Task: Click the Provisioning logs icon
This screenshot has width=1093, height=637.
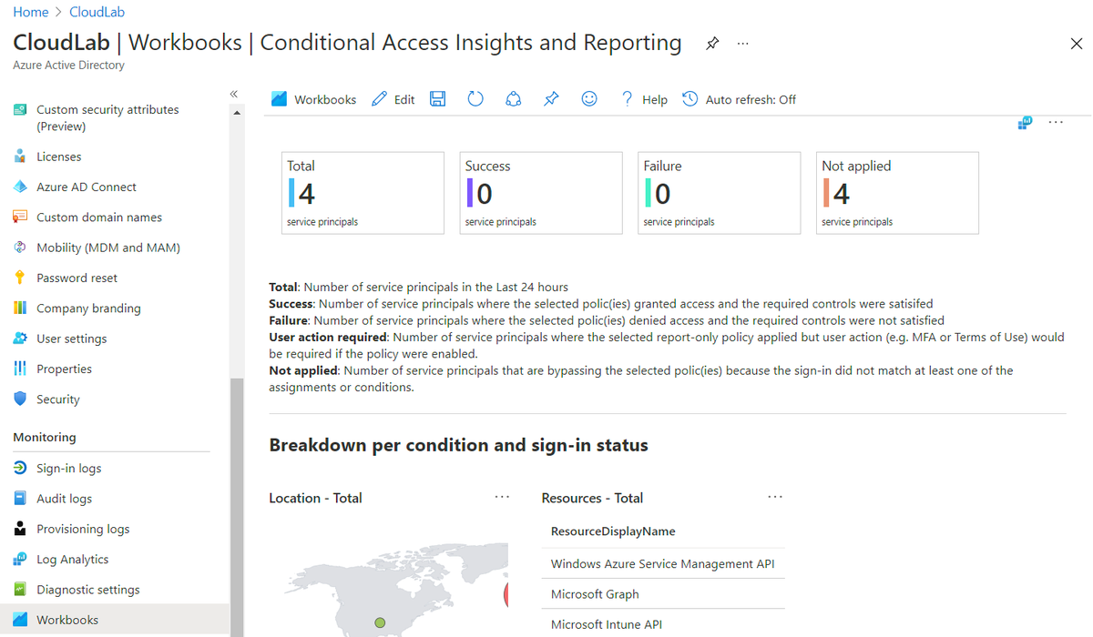Action: (x=20, y=529)
